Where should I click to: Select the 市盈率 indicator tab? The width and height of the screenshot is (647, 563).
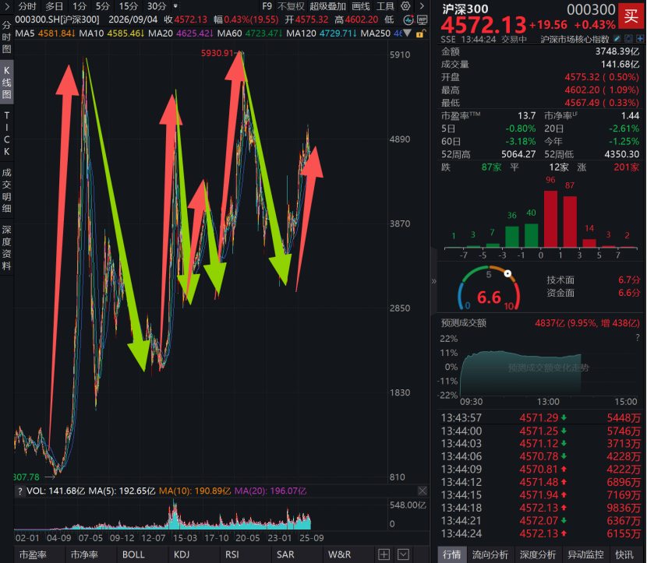tap(33, 554)
